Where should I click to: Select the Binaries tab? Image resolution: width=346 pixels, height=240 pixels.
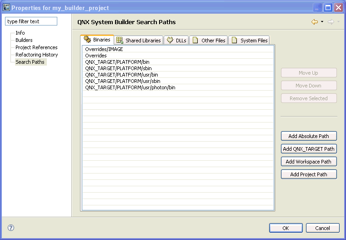(x=97, y=40)
